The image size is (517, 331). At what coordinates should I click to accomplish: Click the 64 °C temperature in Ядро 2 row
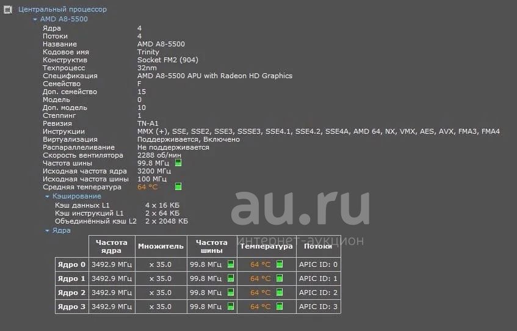point(261,293)
